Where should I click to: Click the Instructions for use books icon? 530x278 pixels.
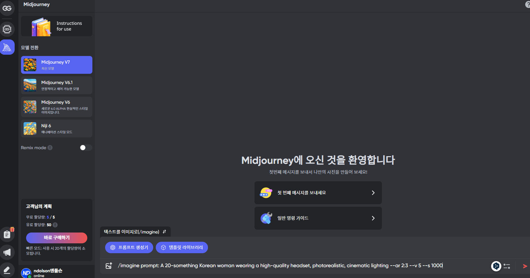point(41,27)
